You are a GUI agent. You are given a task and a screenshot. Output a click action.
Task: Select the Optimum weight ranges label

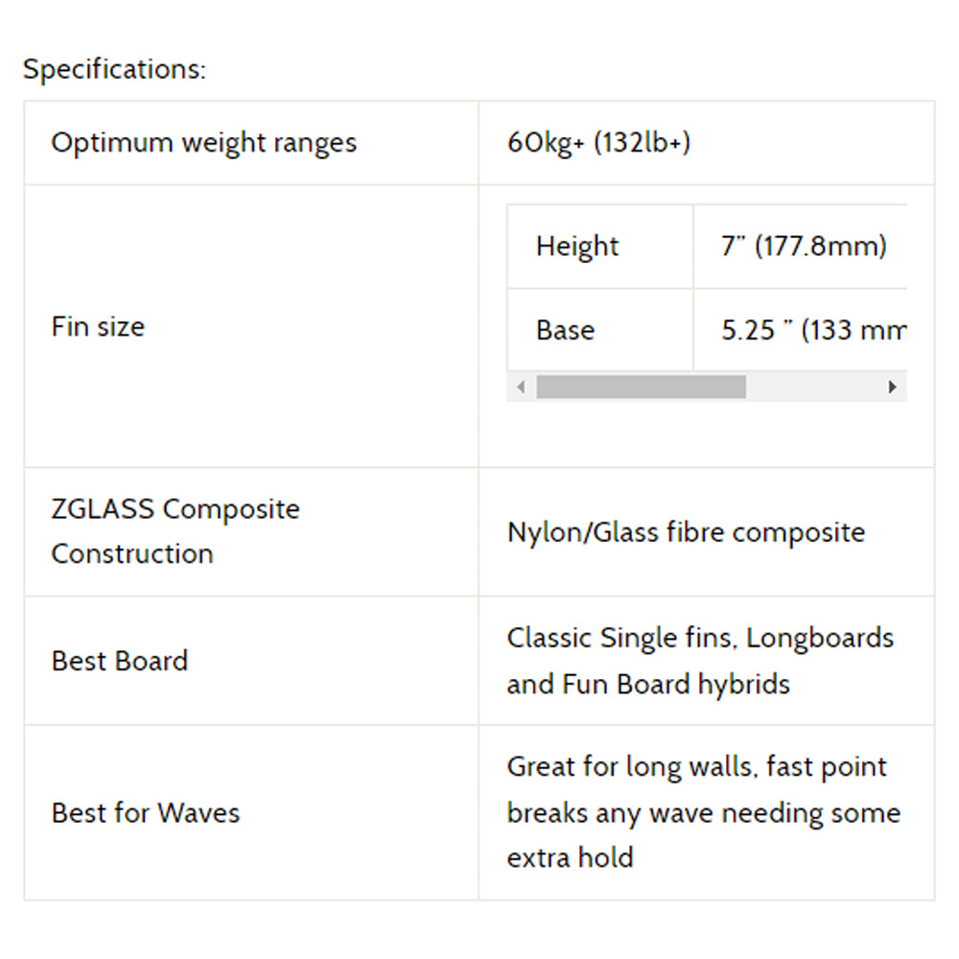(x=203, y=143)
